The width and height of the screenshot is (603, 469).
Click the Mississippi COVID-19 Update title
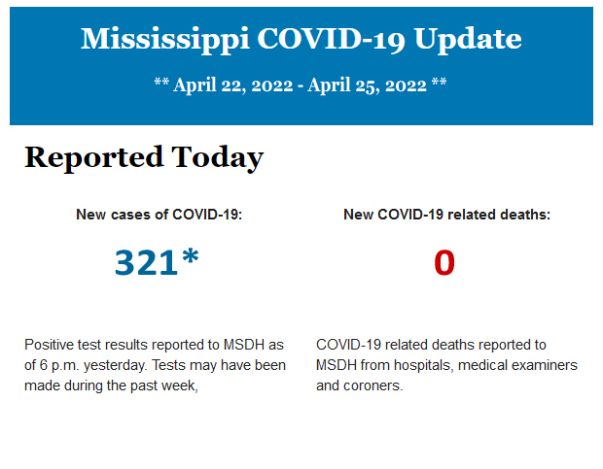point(301,39)
